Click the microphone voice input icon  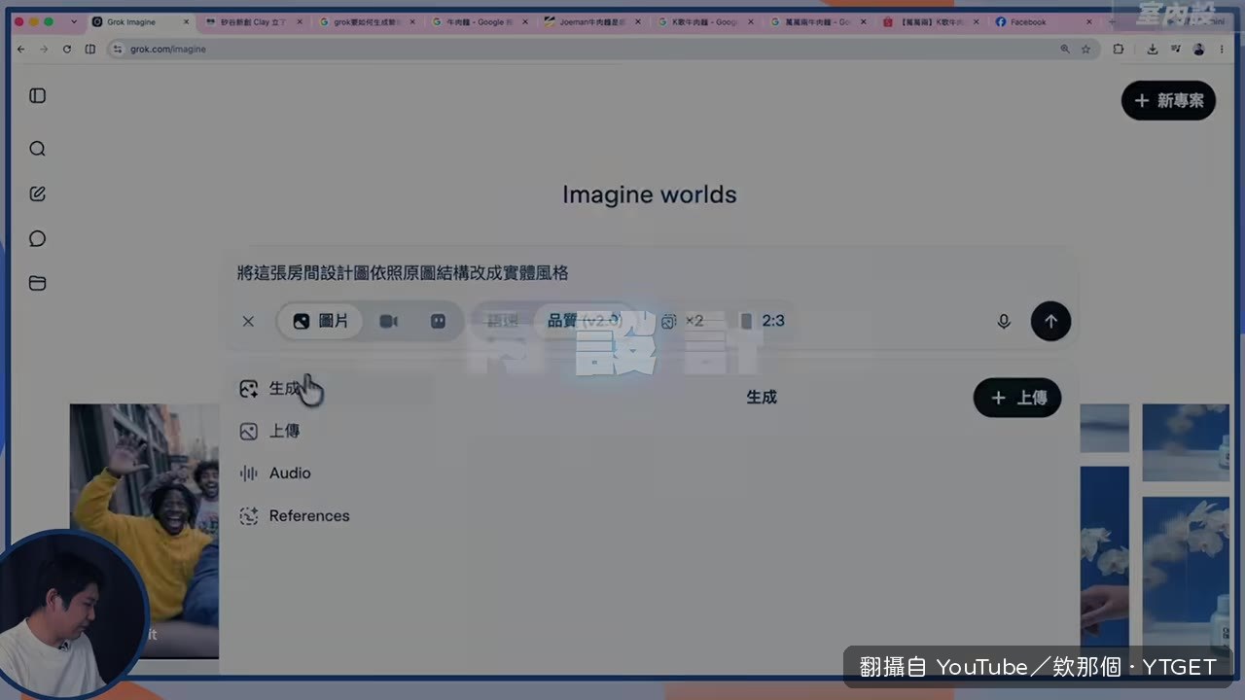coord(1004,321)
